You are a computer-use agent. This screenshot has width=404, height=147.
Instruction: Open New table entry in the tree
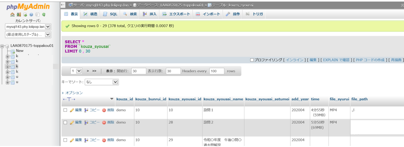point(20,51)
